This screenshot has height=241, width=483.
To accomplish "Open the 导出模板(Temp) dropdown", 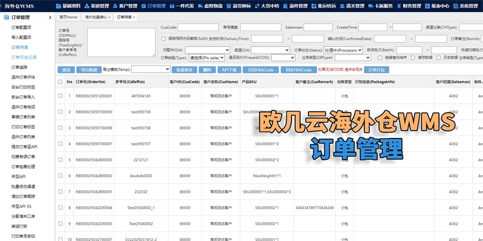I will pyautogui.click(x=151, y=69).
